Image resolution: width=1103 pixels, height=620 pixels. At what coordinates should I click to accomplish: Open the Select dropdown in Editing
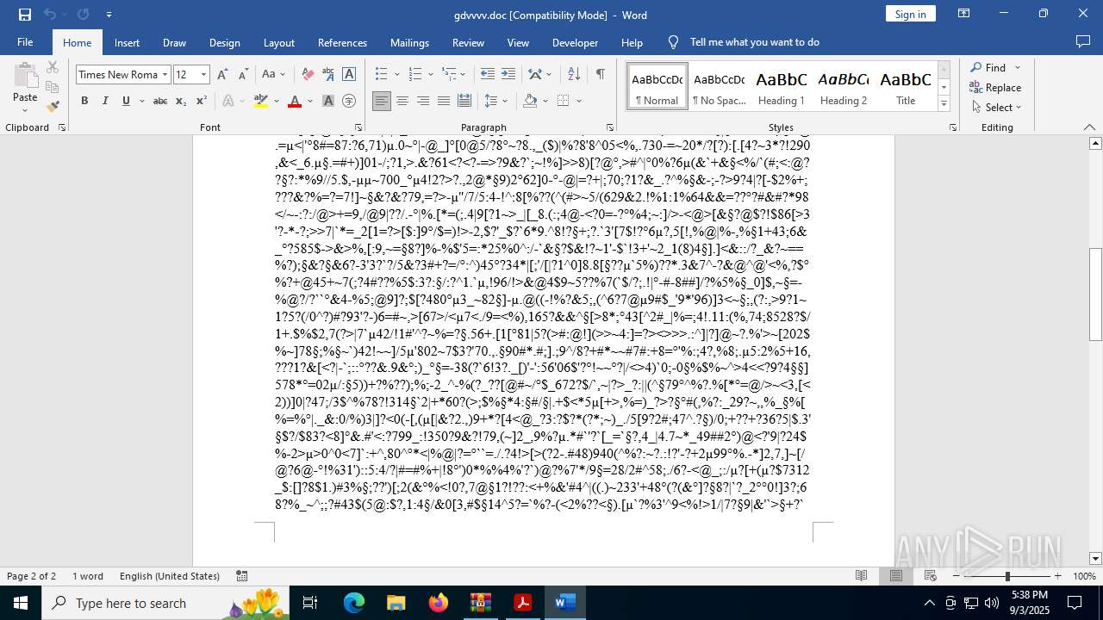pos(996,107)
